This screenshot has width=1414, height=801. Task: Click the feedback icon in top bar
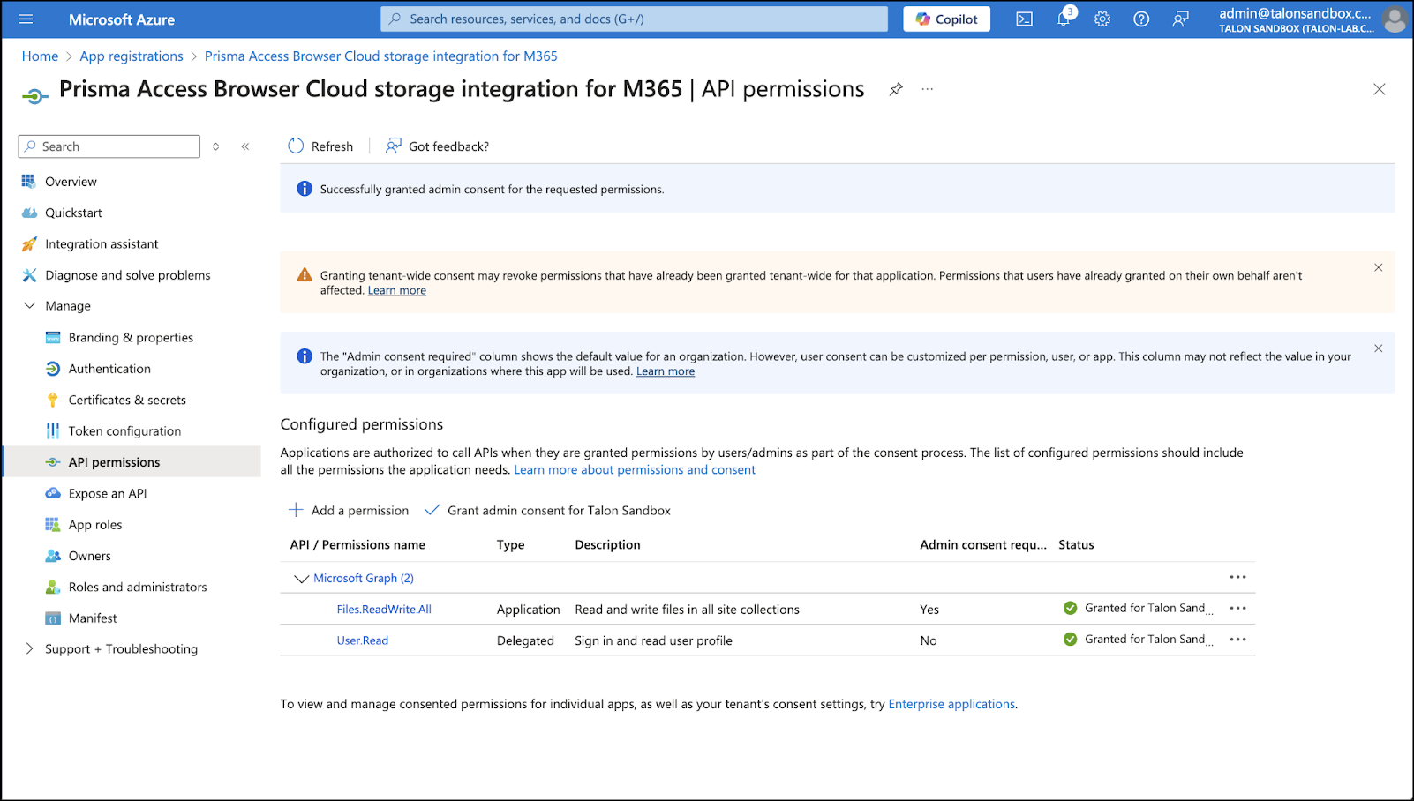[1180, 19]
